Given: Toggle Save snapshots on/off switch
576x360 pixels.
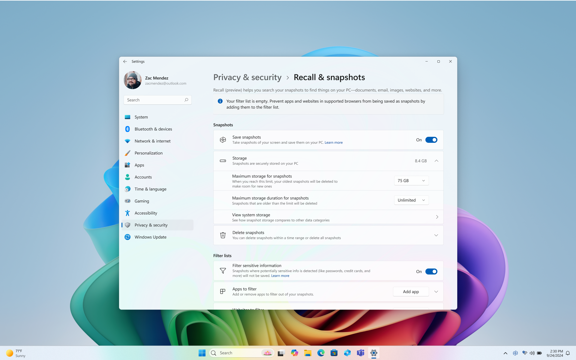Looking at the screenshot, I should (x=431, y=139).
